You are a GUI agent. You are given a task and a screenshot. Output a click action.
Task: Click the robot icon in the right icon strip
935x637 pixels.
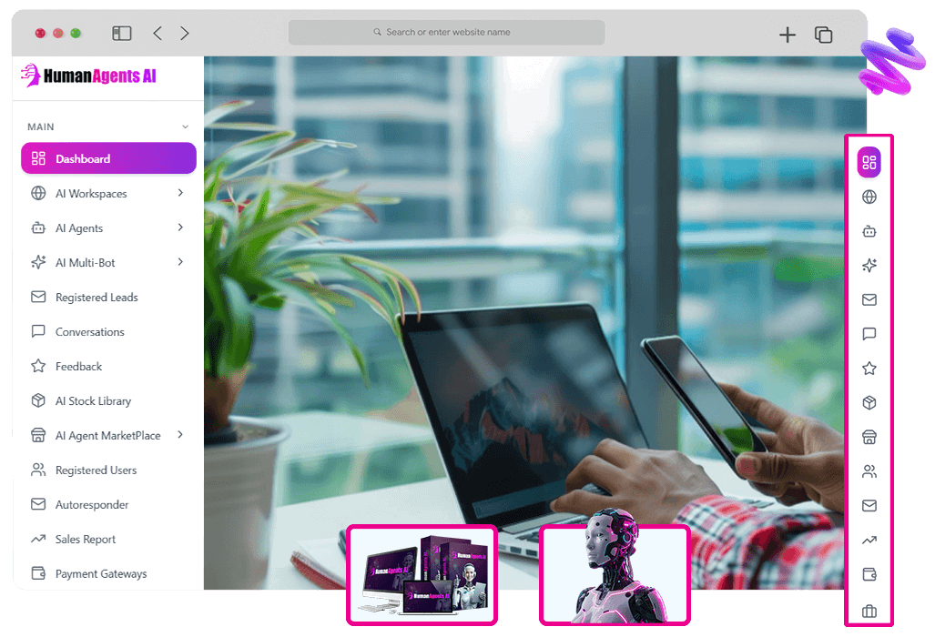pyautogui.click(x=869, y=232)
